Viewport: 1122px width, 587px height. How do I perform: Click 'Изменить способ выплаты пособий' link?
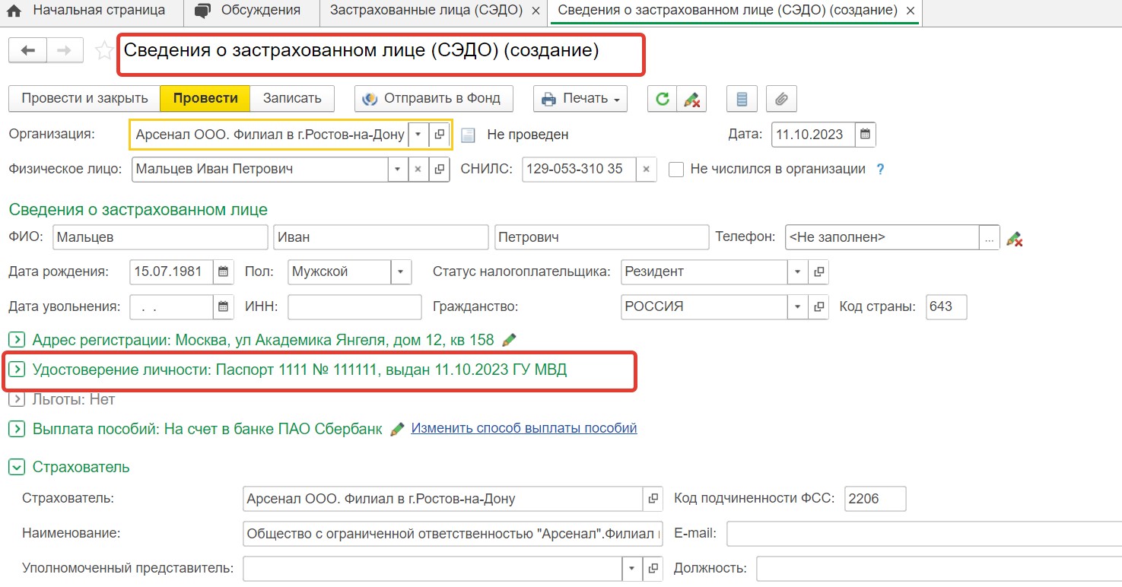(x=523, y=428)
